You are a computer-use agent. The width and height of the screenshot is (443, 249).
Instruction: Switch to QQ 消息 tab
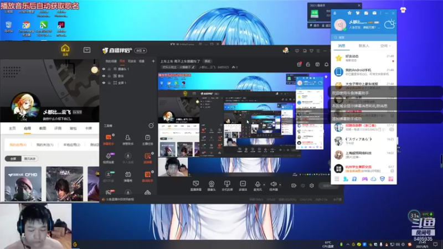pyautogui.click(x=342, y=46)
